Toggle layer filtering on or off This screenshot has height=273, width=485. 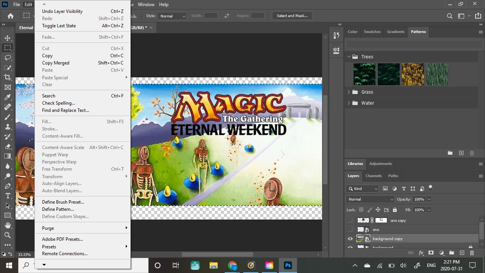[x=430, y=188]
